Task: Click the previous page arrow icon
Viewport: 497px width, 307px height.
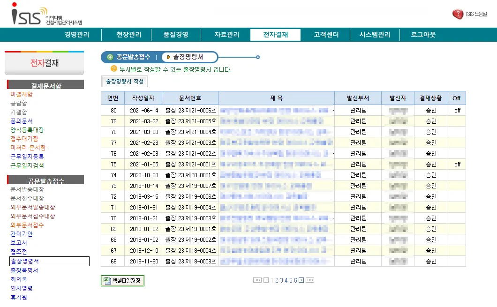Action: coord(266,280)
